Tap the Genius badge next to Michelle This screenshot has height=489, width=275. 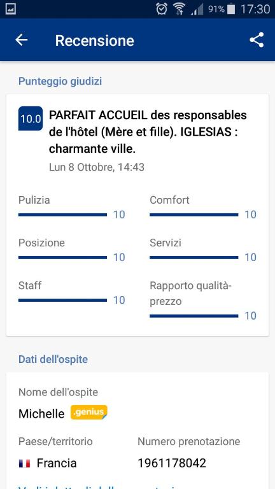89,413
